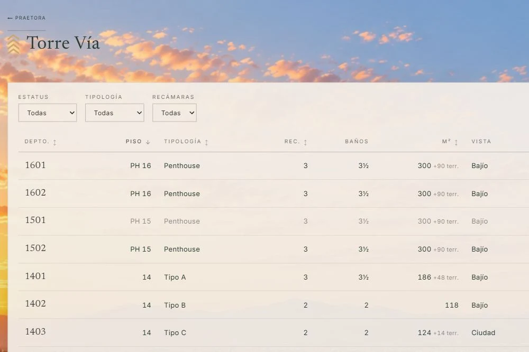Open department 1602 penthouse row
The width and height of the screenshot is (529, 352).
(273, 193)
